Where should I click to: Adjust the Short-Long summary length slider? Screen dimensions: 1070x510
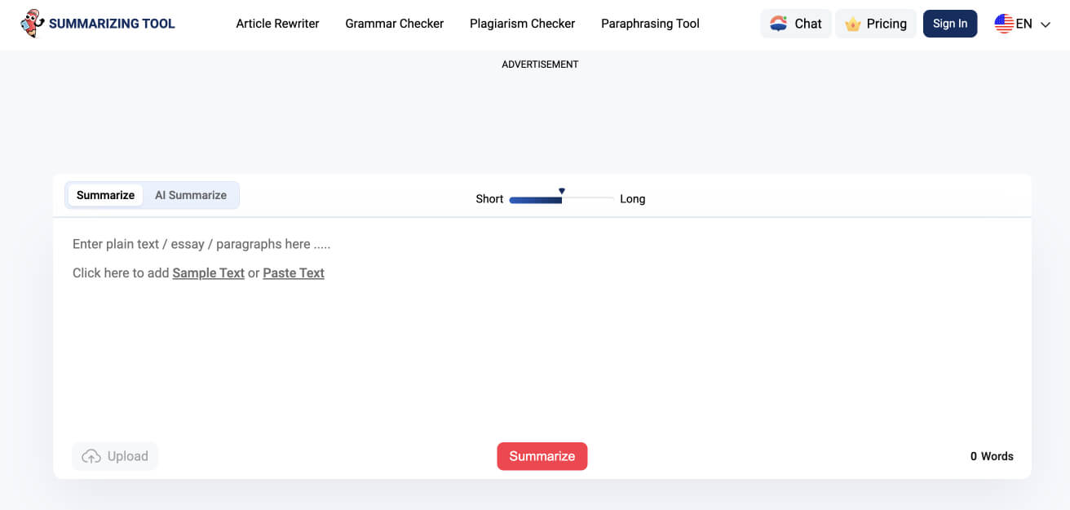point(561,197)
